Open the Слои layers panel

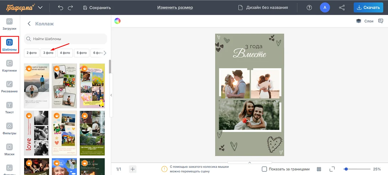click(365, 21)
